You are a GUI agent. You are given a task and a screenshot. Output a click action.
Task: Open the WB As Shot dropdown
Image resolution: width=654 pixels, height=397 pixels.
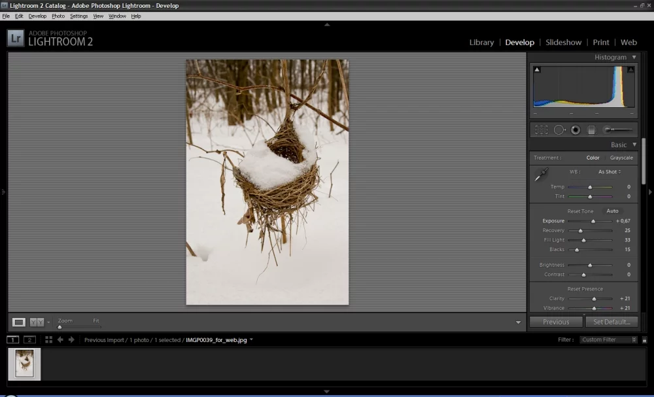pos(610,172)
